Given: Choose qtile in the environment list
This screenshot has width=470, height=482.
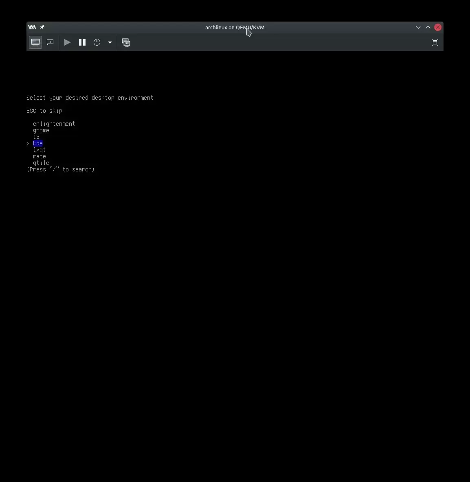Looking at the screenshot, I should pyautogui.click(x=41, y=163).
